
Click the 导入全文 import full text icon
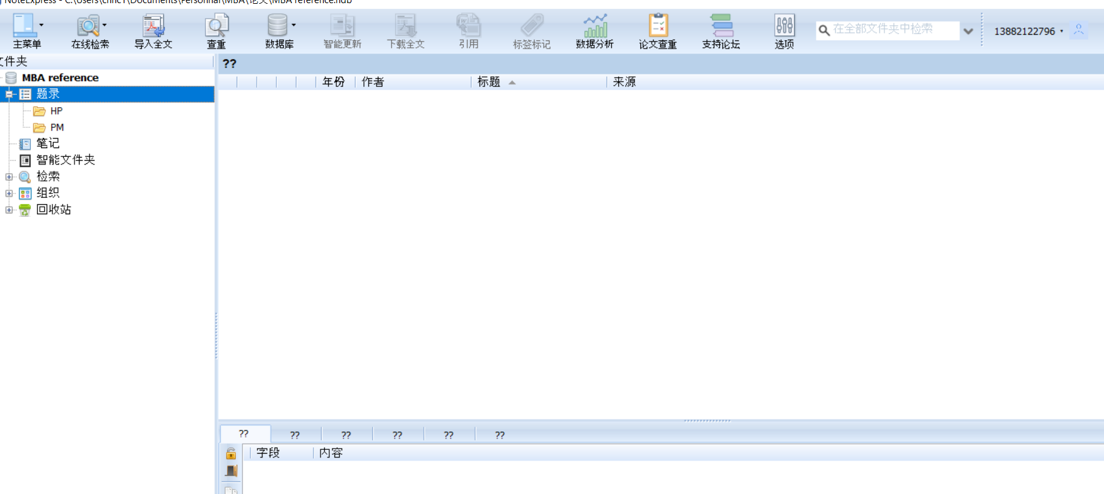[153, 26]
